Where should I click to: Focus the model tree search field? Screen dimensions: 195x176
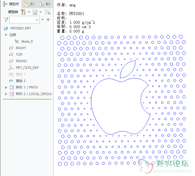point(24,20)
